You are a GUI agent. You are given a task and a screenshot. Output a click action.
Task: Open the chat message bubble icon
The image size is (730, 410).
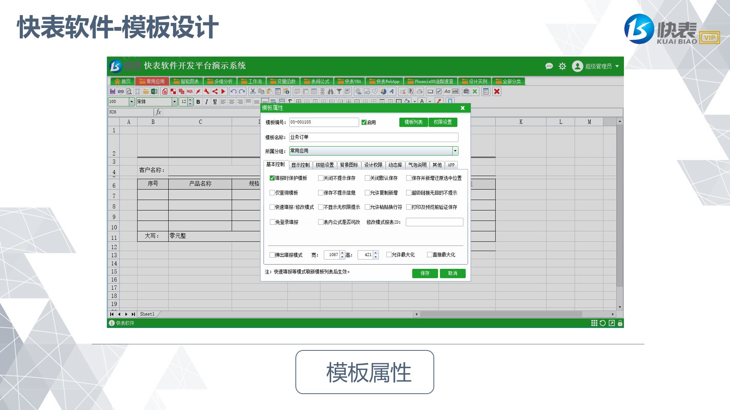(x=549, y=66)
